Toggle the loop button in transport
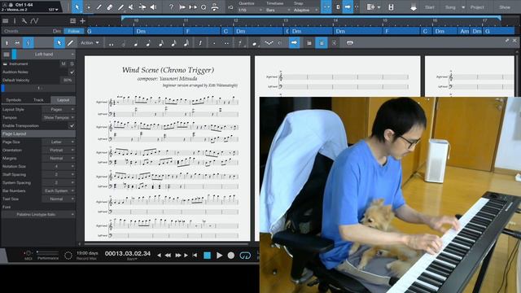 click(245, 255)
